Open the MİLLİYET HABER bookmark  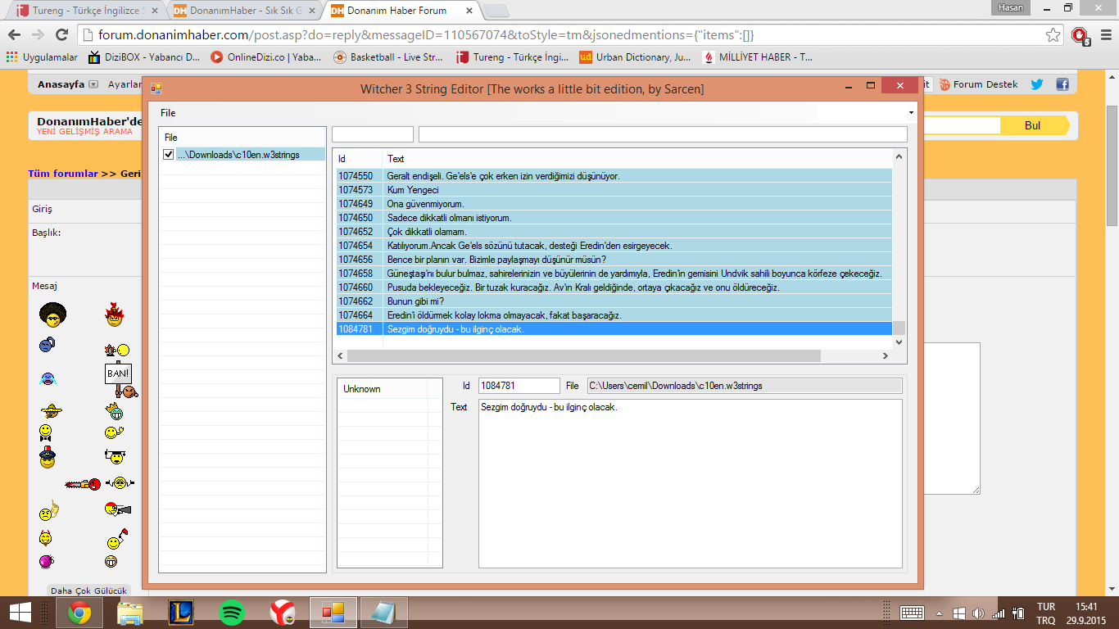(758, 57)
